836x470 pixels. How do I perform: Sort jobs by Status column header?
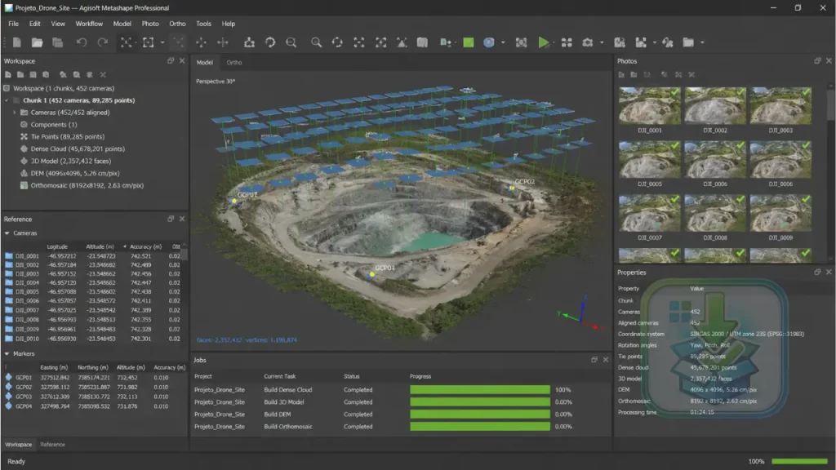(x=351, y=376)
